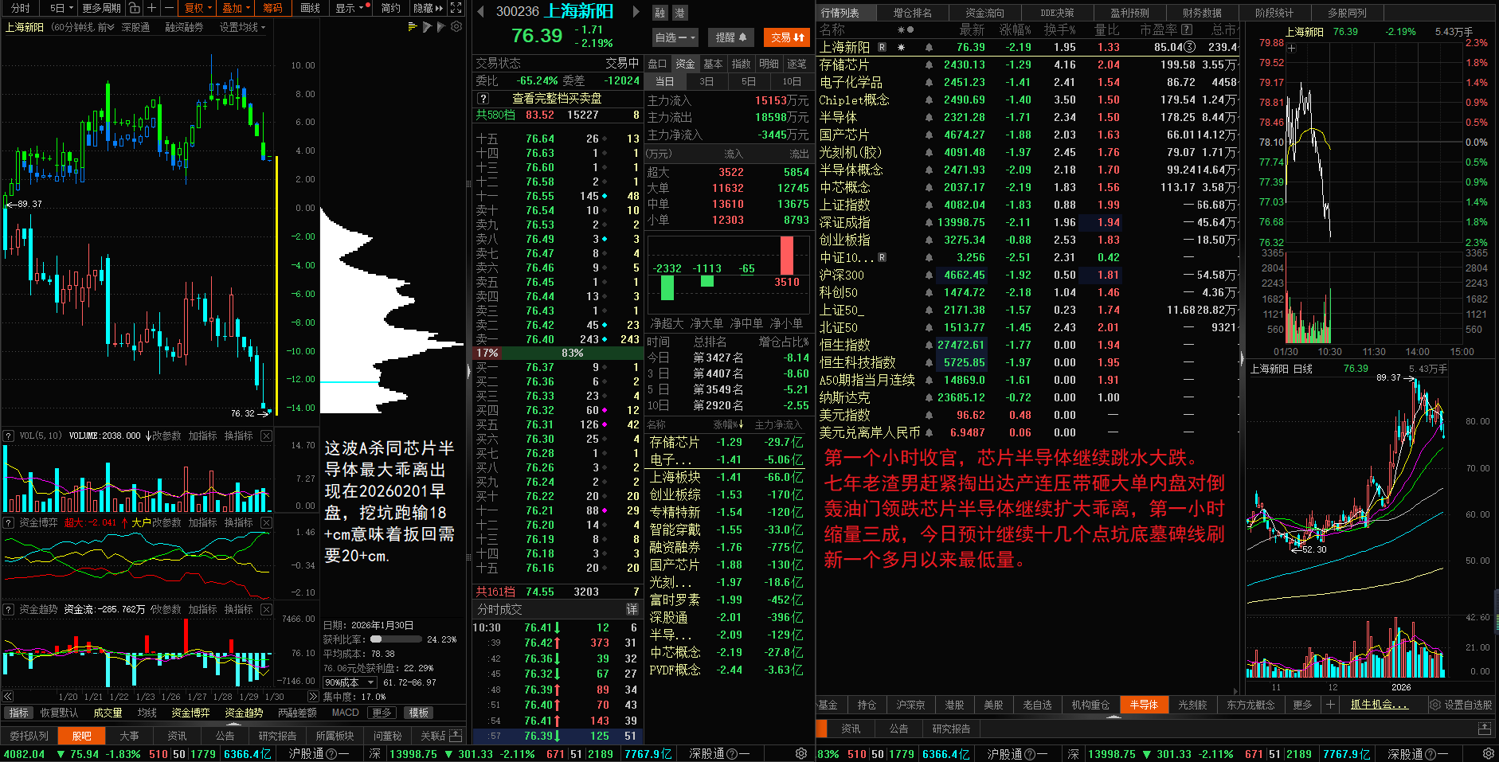This screenshot has width=1499, height=762.
Task: Open 研究报告 tab in left bottom bar
Action: point(277,736)
